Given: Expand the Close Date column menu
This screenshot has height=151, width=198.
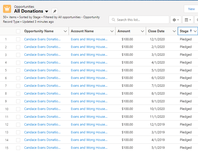Looking at the screenshot, I should pyautogui.click(x=174, y=31).
